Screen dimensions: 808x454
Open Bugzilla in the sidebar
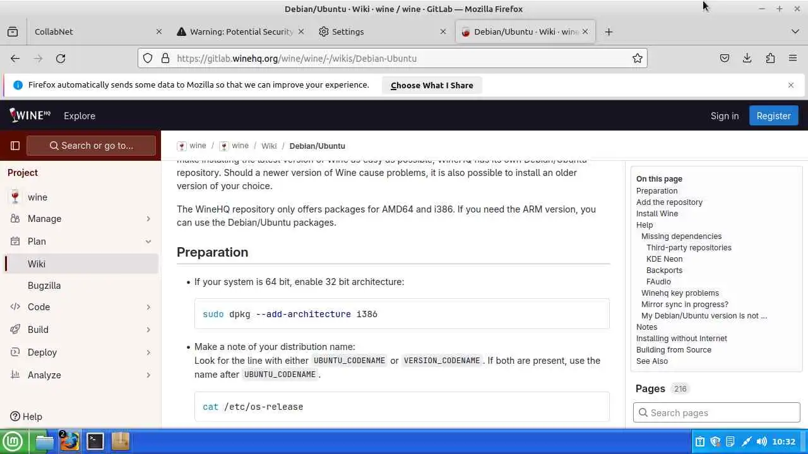(80, 285)
